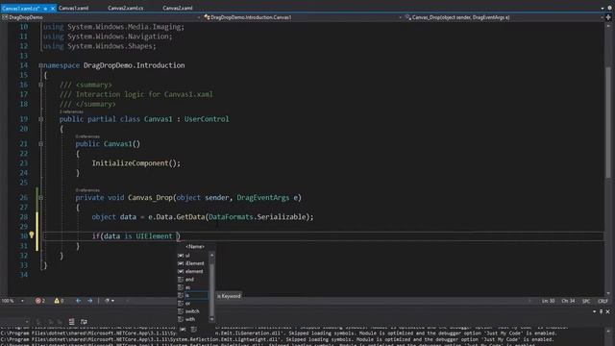Toggle word wrap icon in output toolbar
The image size is (615, 346).
[x=84, y=322]
